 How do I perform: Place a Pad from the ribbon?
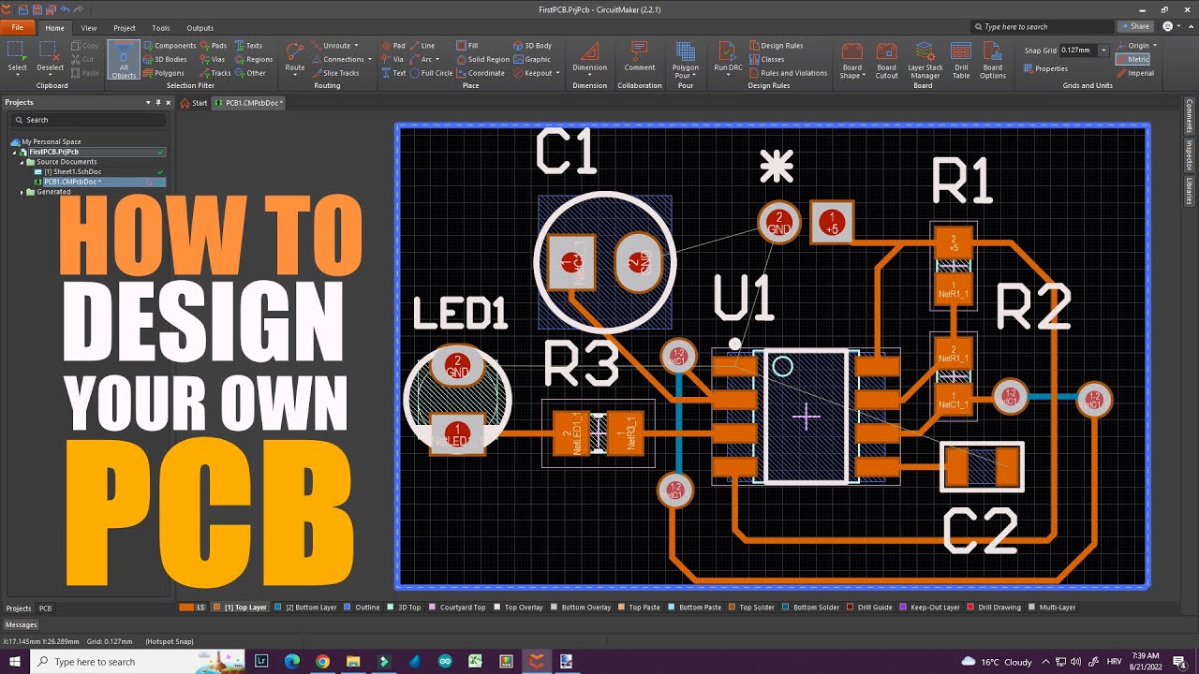pyautogui.click(x=393, y=45)
